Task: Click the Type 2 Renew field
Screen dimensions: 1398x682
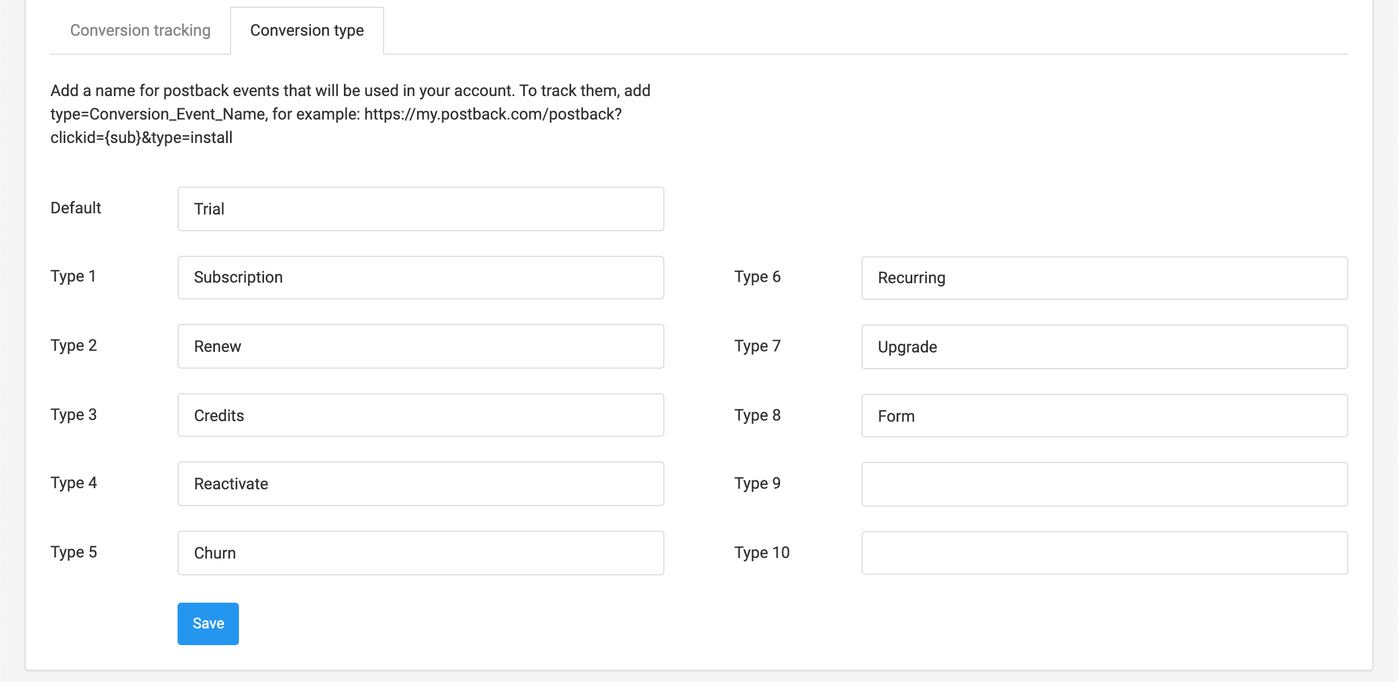Action: tap(420, 346)
